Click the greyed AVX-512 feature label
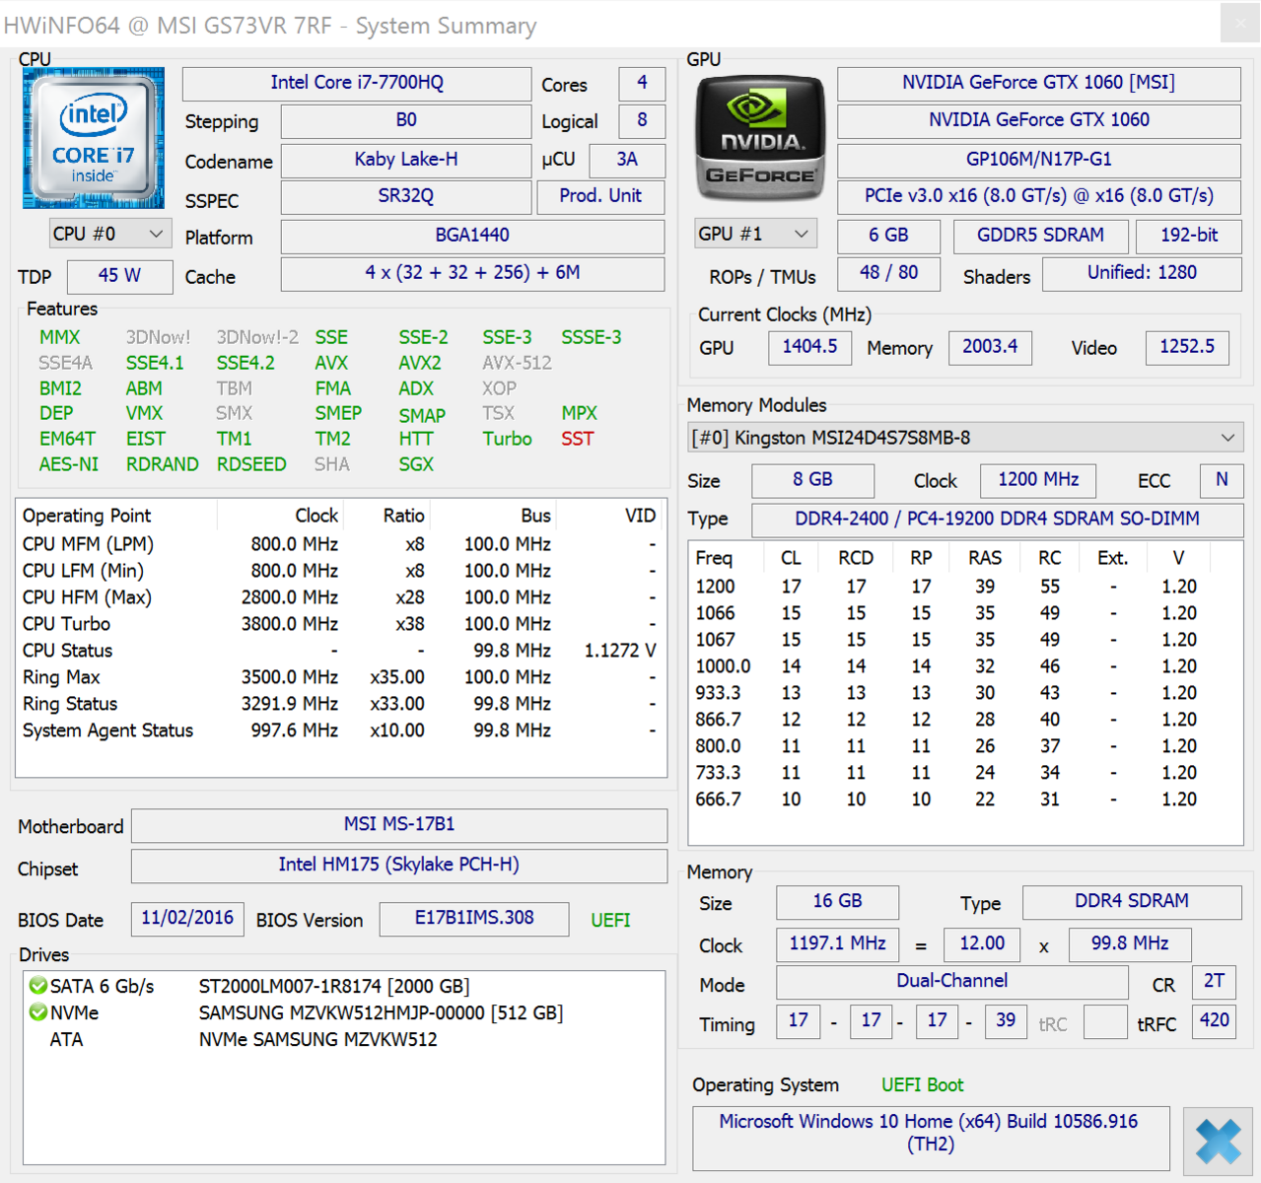The image size is (1261, 1183). point(517,363)
